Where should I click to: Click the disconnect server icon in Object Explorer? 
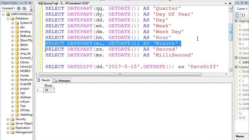pyautogui.click(x=25, y=8)
